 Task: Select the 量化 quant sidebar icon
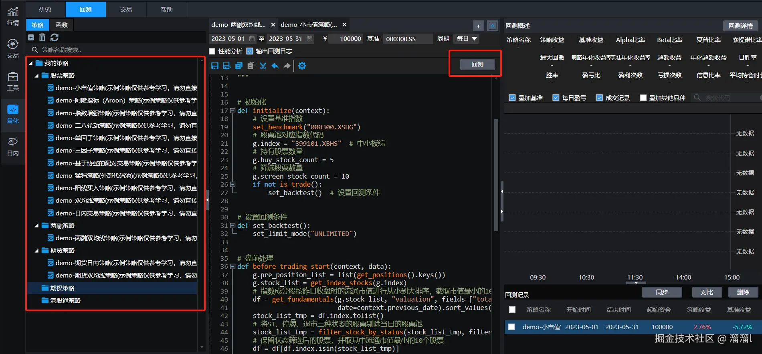(x=13, y=114)
